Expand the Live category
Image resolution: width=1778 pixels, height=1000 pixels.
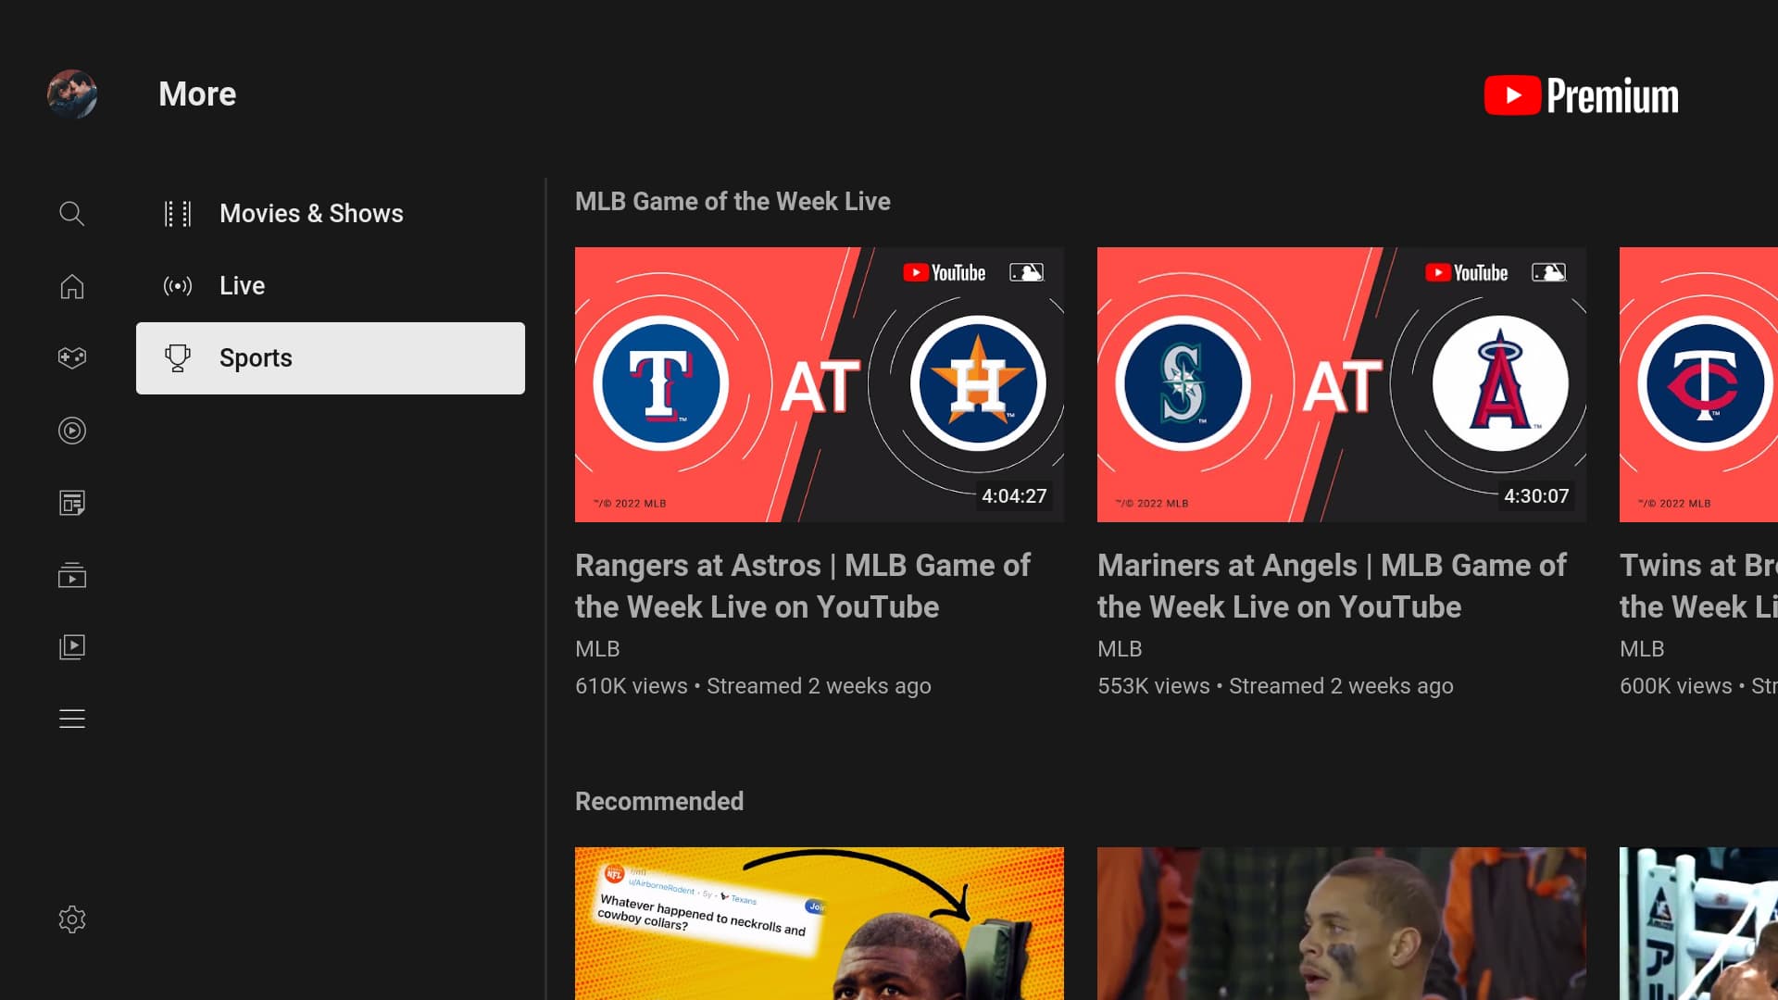pyautogui.click(x=242, y=285)
